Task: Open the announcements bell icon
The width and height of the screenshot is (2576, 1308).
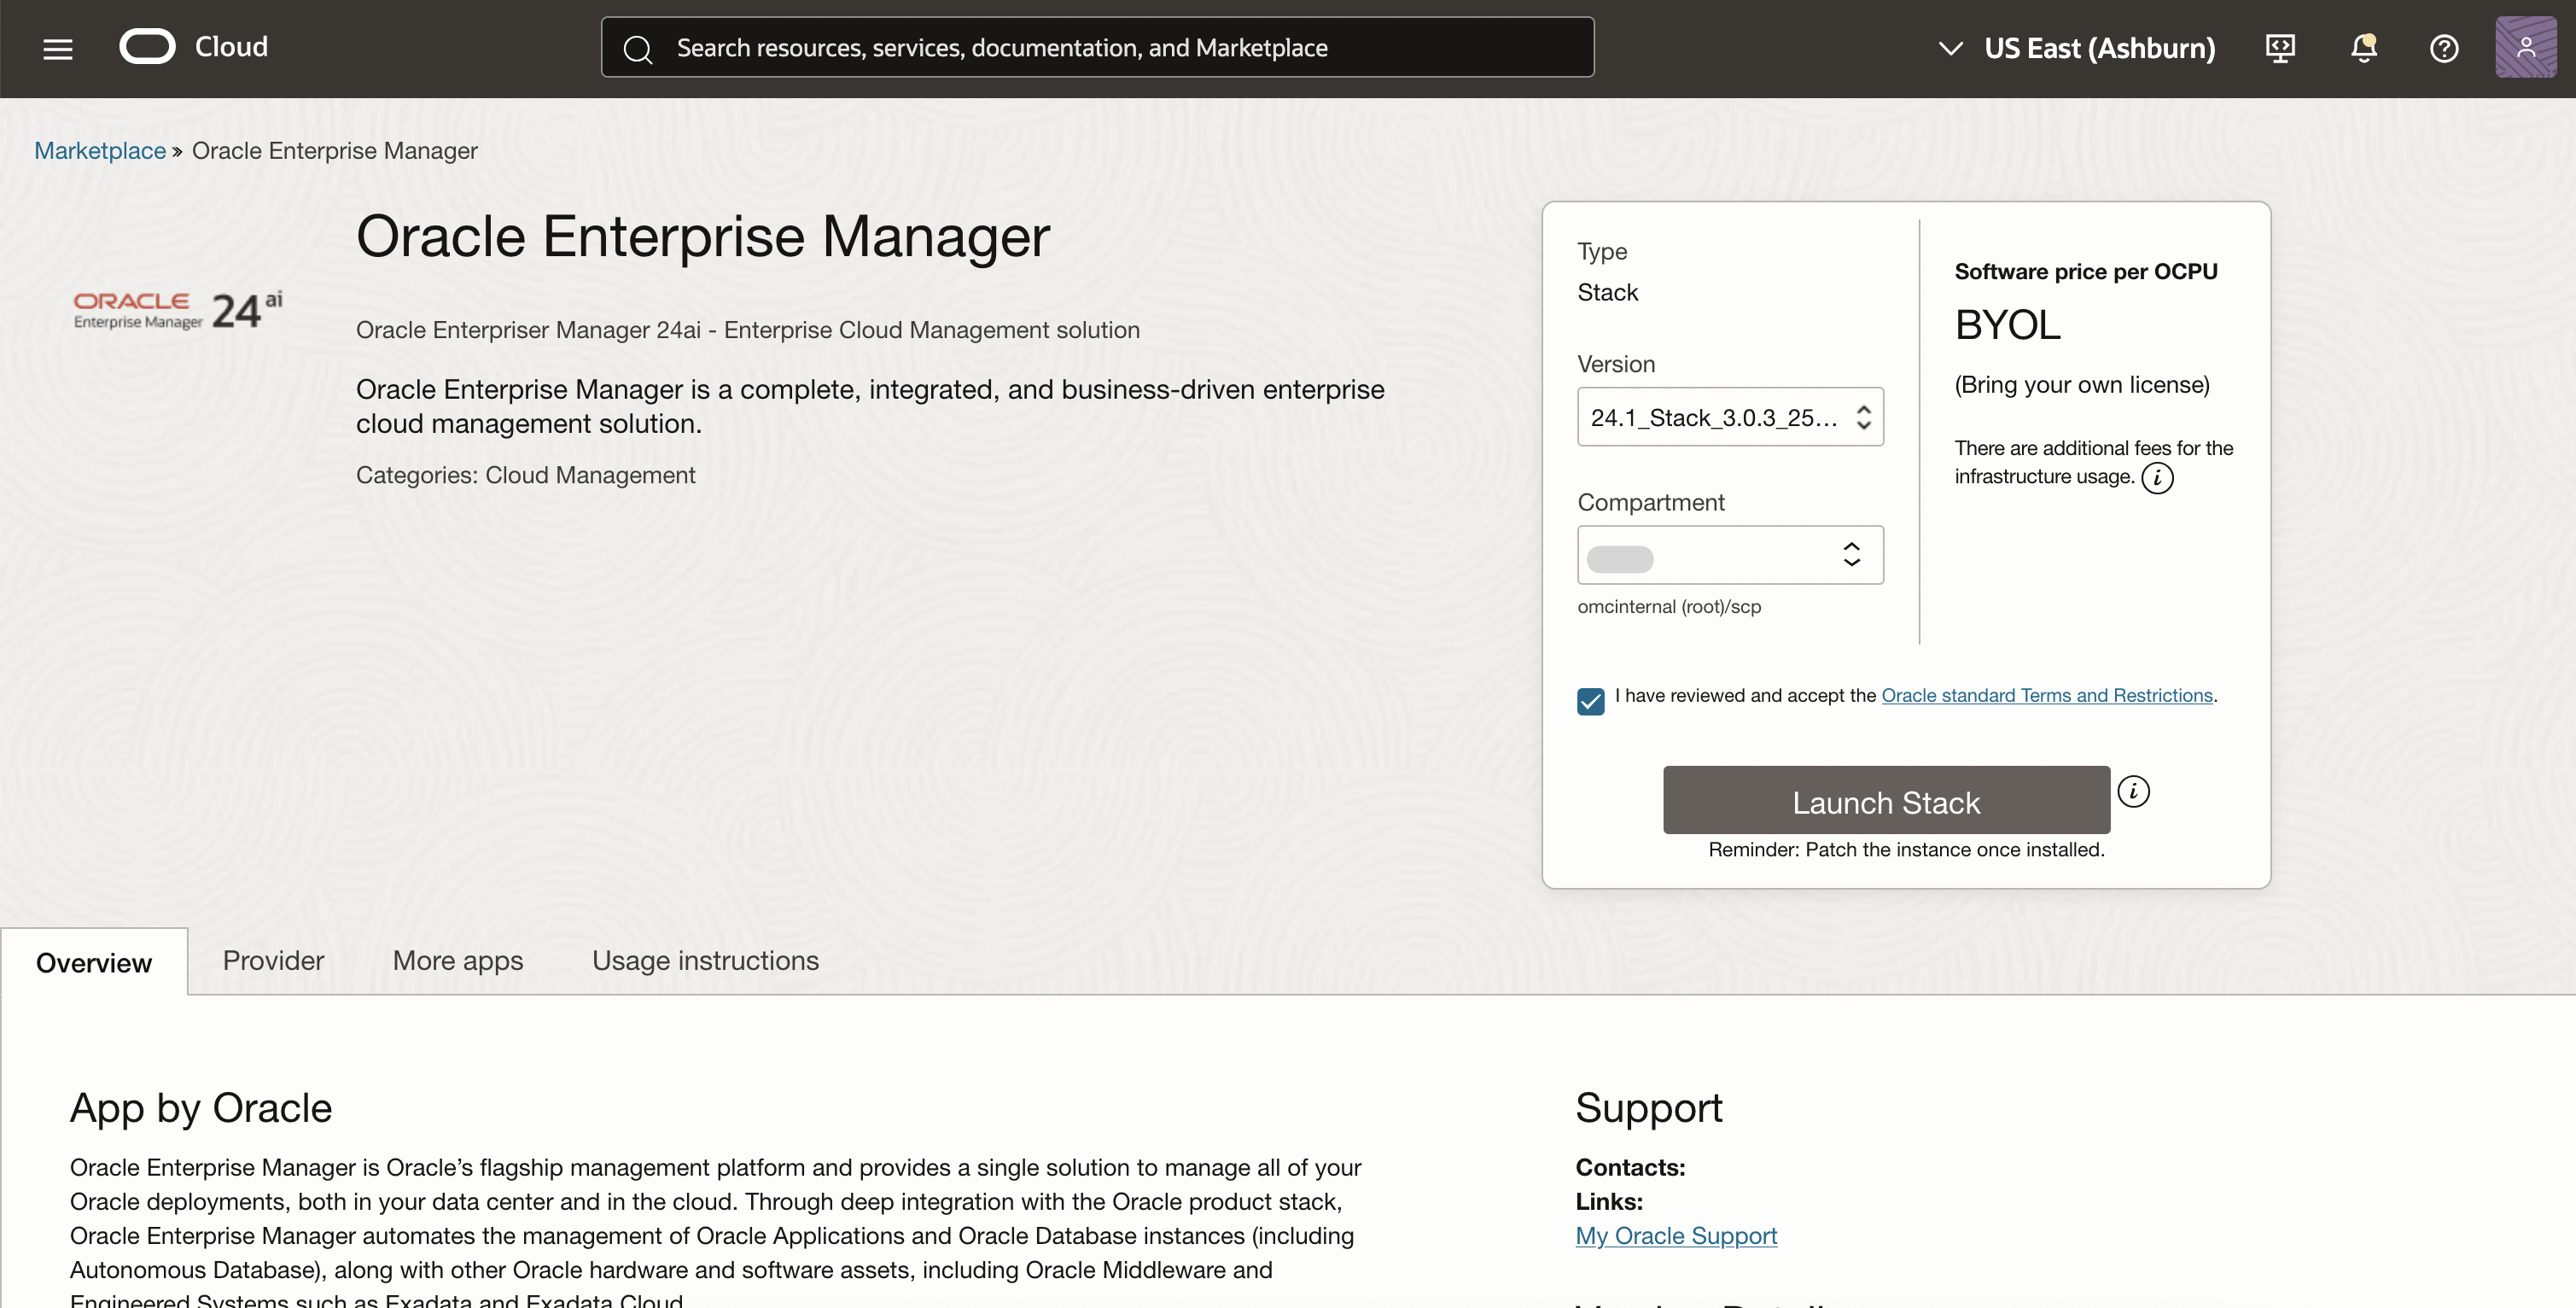Action: point(2363,48)
